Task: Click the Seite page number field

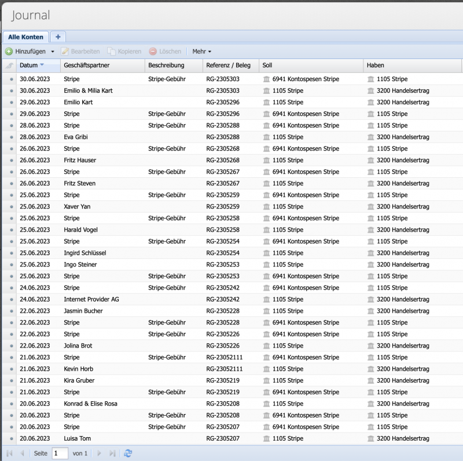Action: (x=59, y=453)
